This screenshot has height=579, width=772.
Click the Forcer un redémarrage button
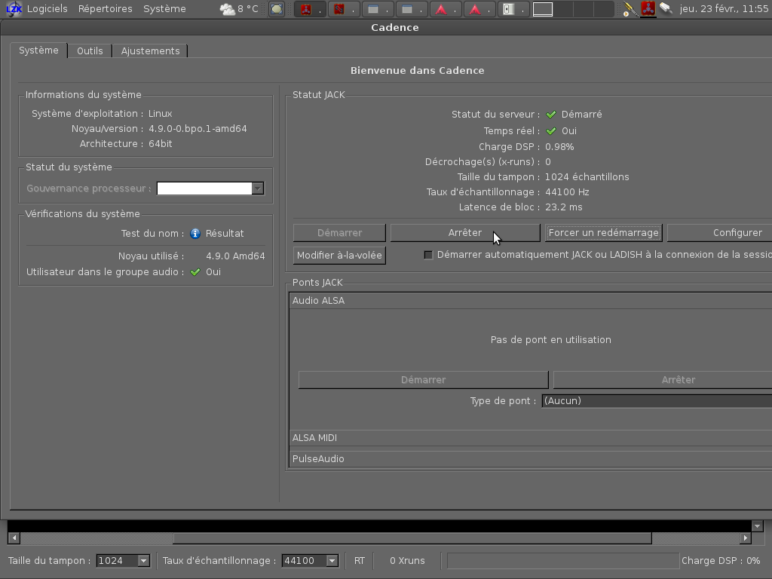click(603, 233)
